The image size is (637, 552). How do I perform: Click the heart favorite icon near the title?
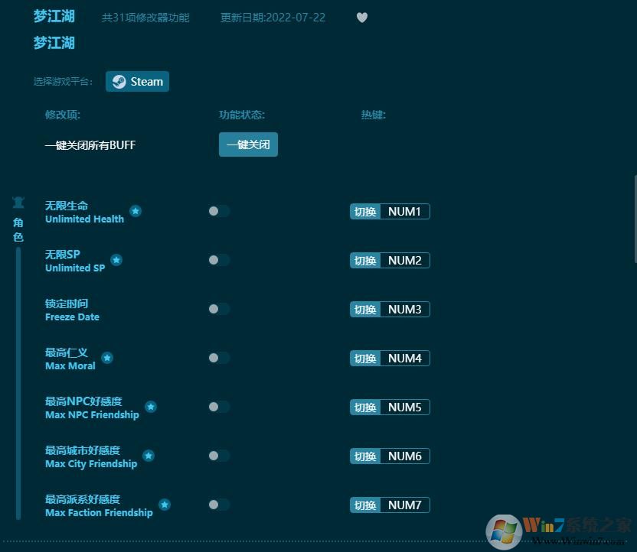coord(361,18)
